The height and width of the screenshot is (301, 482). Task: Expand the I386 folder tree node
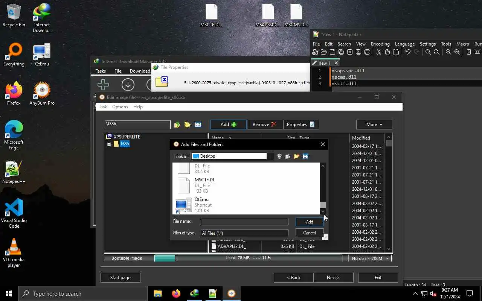[x=109, y=144]
